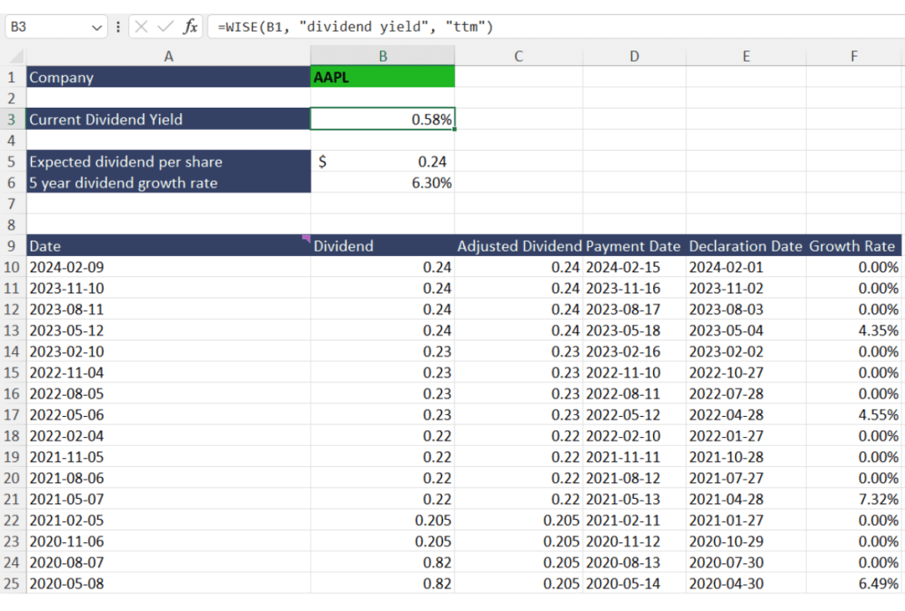
Task: Select column A header
Action: [x=168, y=56]
